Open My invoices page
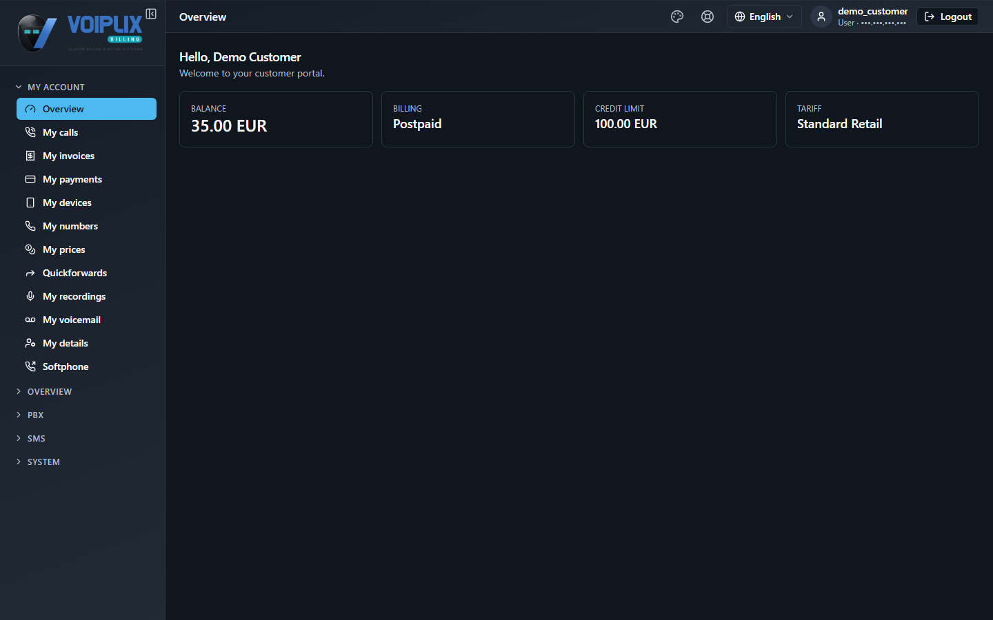This screenshot has width=993, height=620. 86,156
